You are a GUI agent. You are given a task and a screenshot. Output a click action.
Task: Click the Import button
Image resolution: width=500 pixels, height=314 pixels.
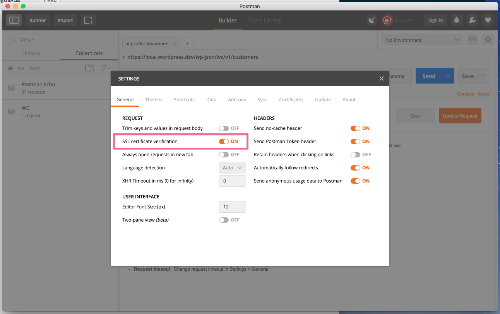[65, 20]
